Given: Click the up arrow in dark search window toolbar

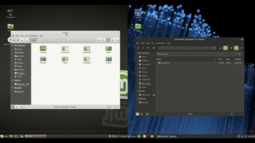Looking at the screenshot, I should [148, 48].
